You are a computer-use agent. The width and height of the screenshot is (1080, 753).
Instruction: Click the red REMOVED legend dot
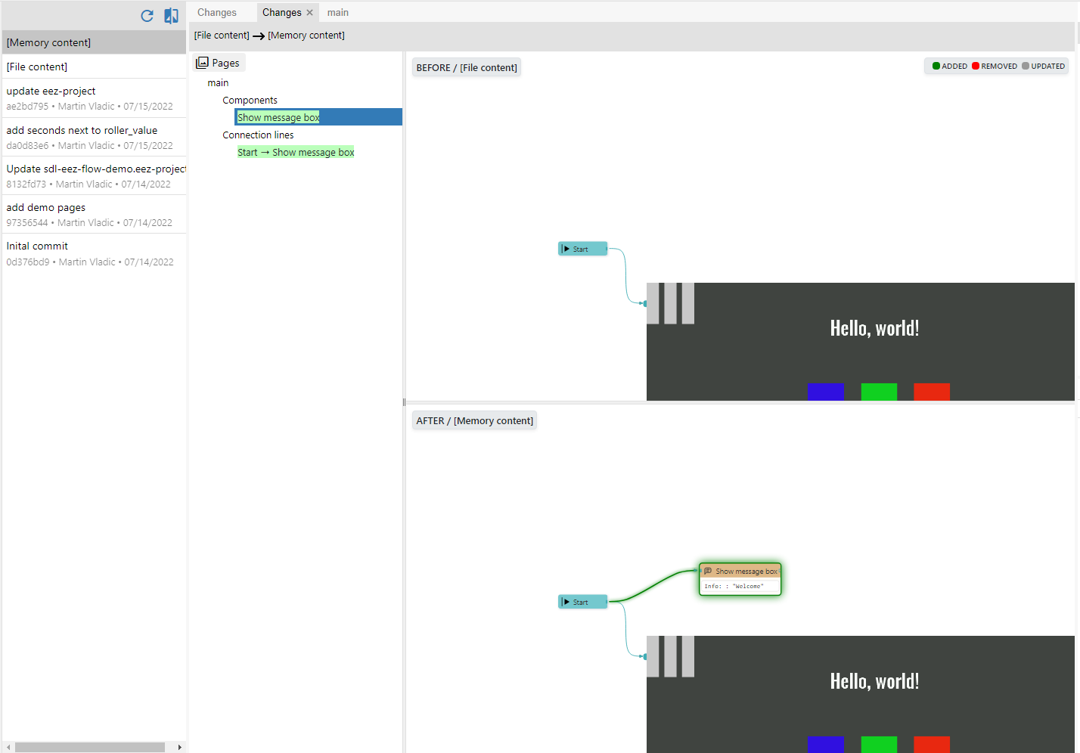[976, 66]
